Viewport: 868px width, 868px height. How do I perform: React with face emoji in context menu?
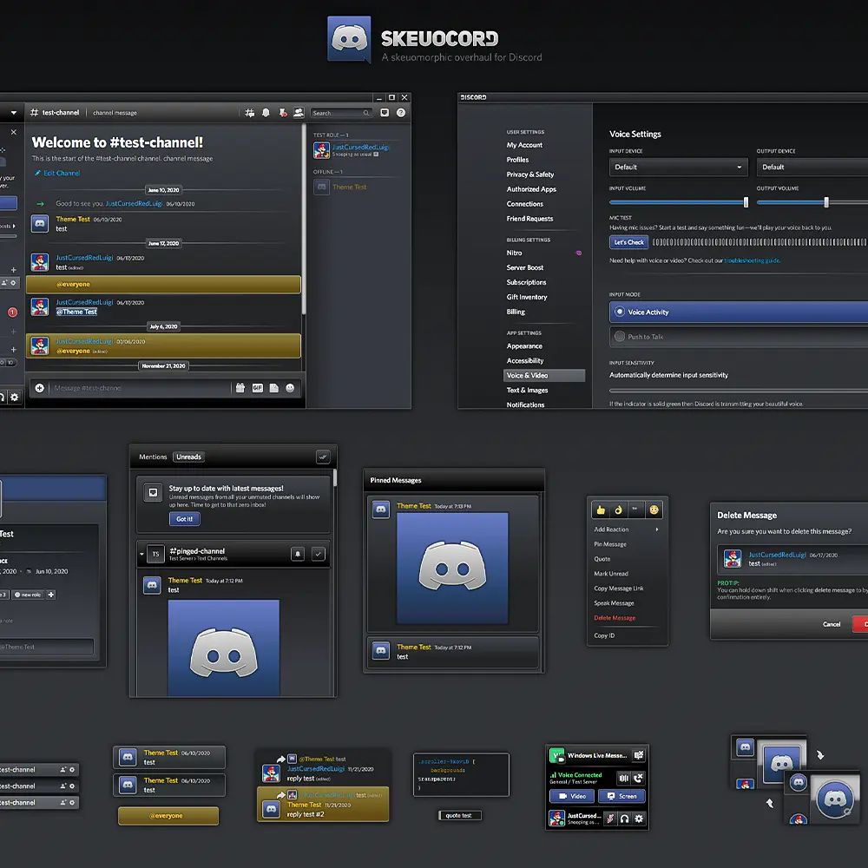click(x=654, y=510)
